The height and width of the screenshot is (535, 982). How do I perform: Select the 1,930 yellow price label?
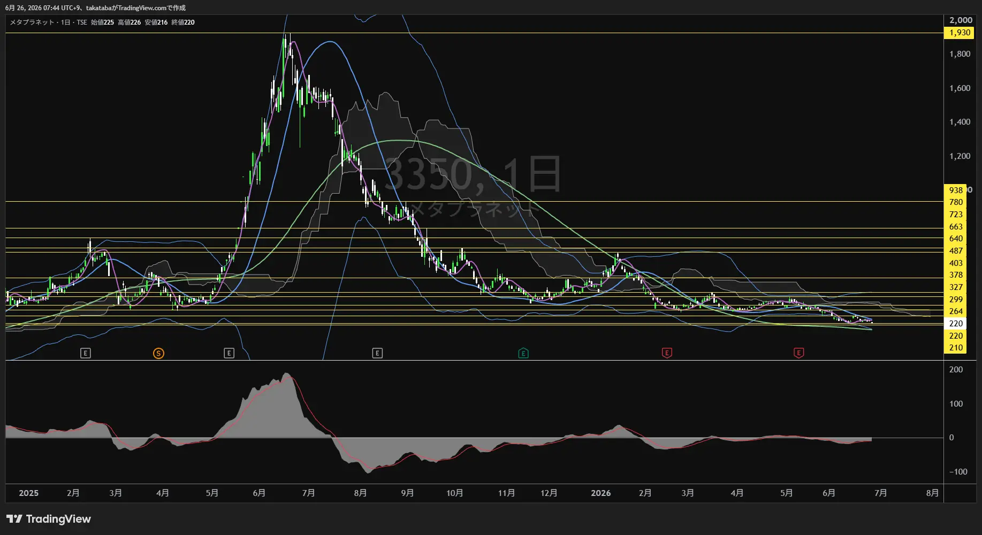[960, 33]
